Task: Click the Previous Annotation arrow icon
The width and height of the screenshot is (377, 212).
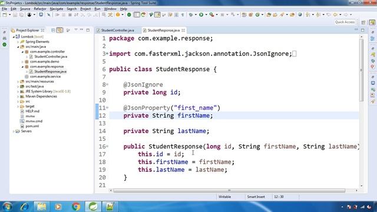Action: pos(318,15)
